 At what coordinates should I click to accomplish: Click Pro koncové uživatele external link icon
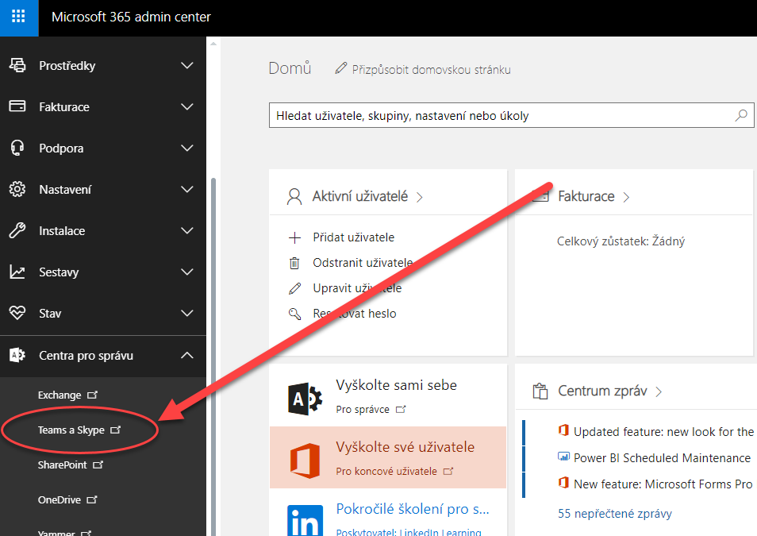448,471
